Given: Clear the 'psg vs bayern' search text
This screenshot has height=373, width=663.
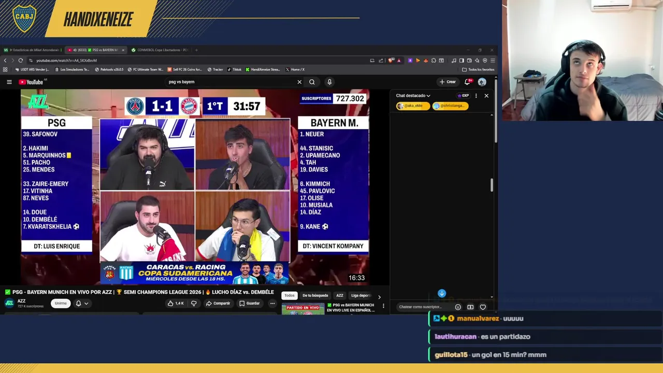Looking at the screenshot, I should pyautogui.click(x=299, y=82).
